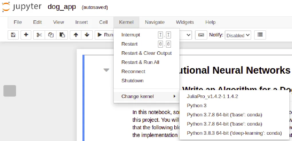This screenshot has height=141, width=292.
Task: Open the Navigate menu
Action: (155, 22)
